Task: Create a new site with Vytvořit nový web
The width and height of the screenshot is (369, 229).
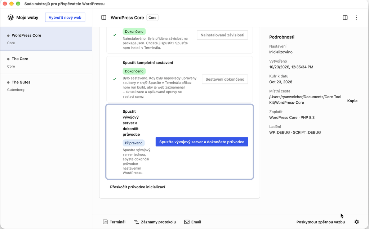Action: point(65,17)
